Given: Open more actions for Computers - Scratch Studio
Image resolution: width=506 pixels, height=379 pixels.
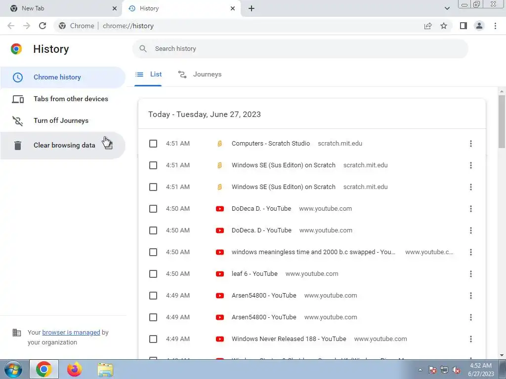Looking at the screenshot, I should point(471,144).
